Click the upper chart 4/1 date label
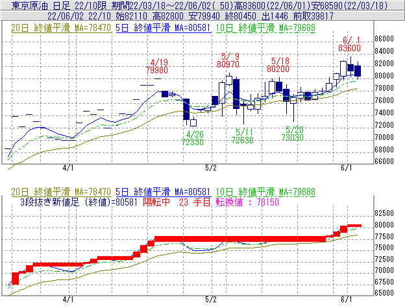This screenshot has height=308, width=405. click(x=68, y=168)
